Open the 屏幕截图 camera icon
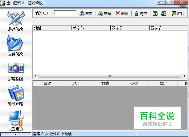The width and height of the screenshot is (189, 137). click(x=16, y=68)
